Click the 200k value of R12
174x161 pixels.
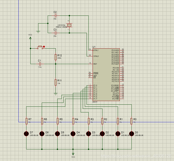pos(59,58)
